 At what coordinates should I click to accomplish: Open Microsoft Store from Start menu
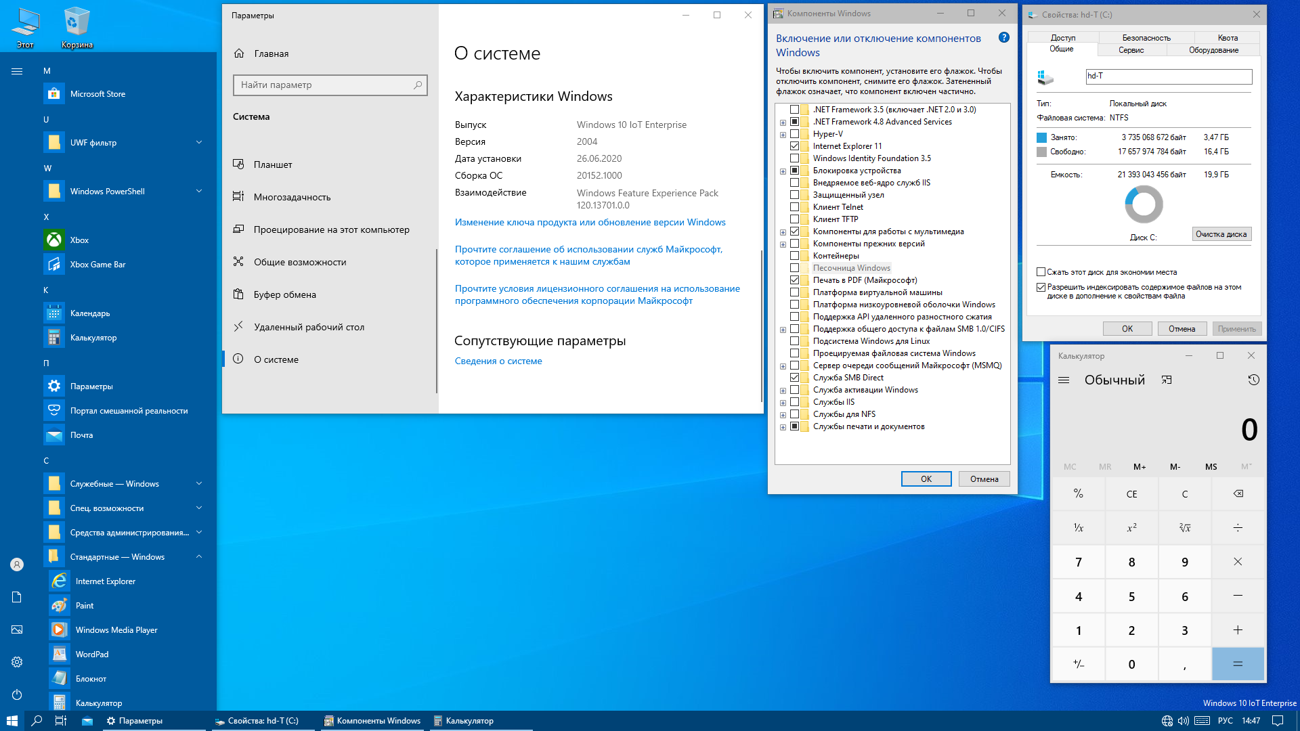pos(122,94)
